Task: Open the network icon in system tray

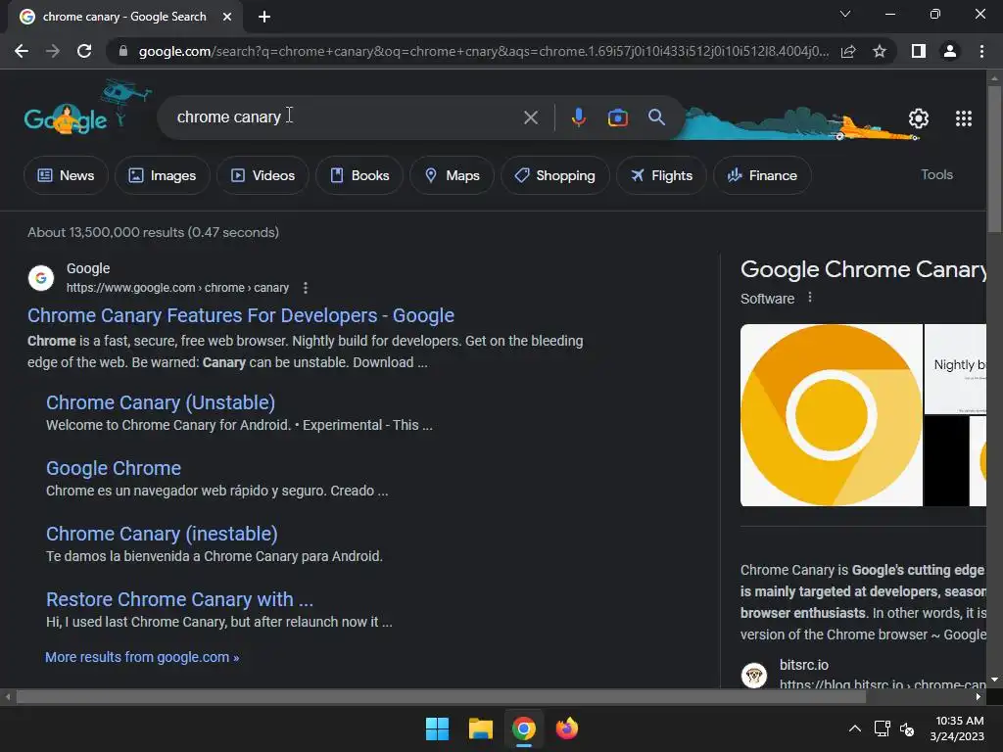Action: click(883, 728)
